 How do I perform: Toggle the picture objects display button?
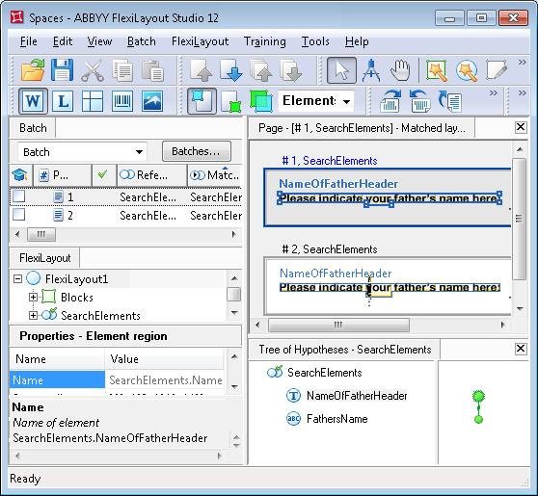(x=152, y=101)
